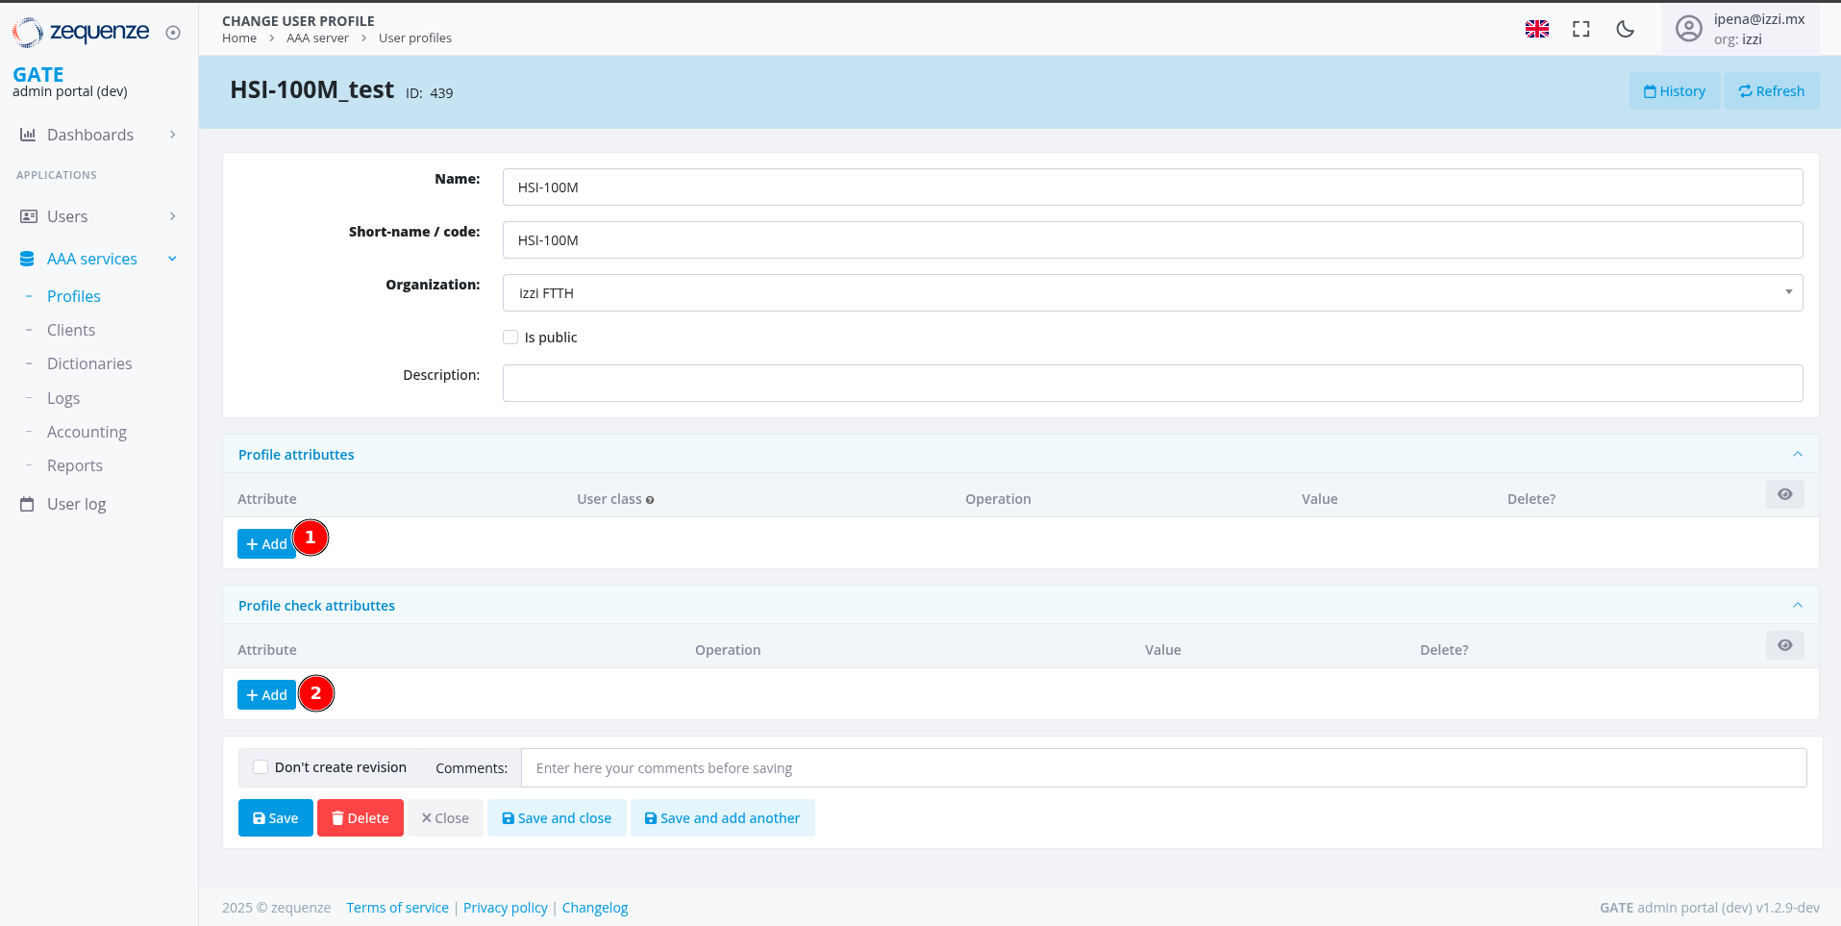Collapse the Profile attributes section
Image resolution: width=1841 pixels, height=926 pixels.
1797,454
